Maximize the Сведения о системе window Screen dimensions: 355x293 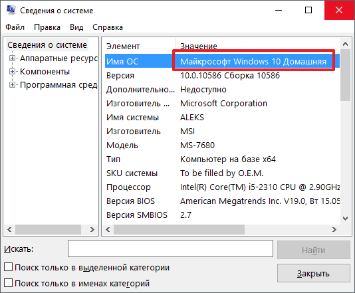308,10
